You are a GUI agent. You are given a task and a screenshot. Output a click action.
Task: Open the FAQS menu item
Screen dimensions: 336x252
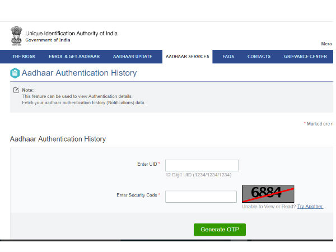click(x=228, y=57)
